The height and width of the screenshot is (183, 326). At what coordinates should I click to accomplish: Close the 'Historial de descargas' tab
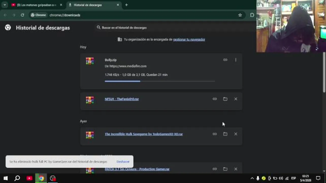[x=118, y=5]
